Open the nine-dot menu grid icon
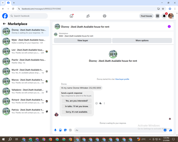This screenshot has height=142, width=178. click(x=157, y=16)
